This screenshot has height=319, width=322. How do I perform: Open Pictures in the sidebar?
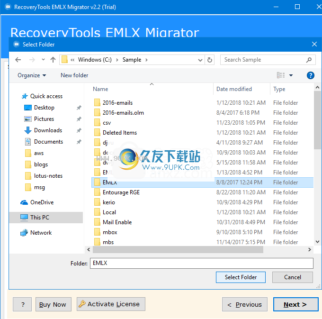coord(44,119)
